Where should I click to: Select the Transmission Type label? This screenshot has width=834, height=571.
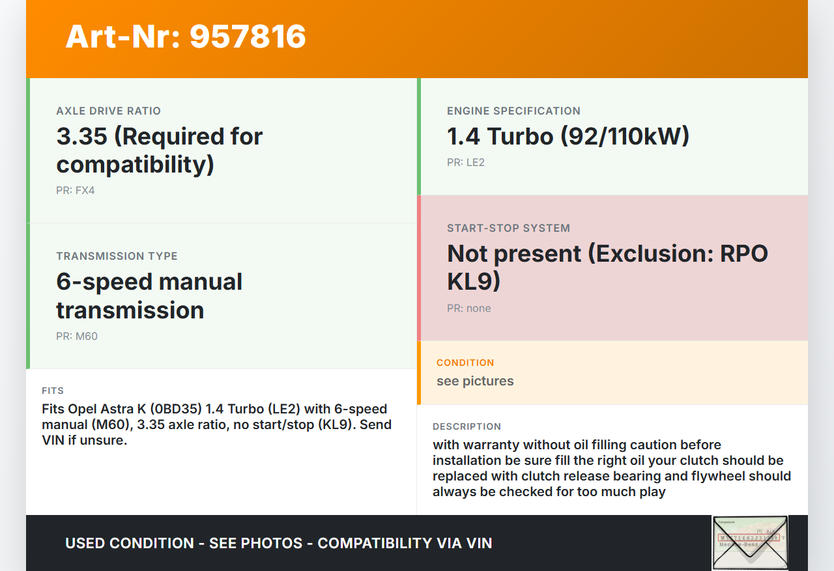(x=117, y=256)
